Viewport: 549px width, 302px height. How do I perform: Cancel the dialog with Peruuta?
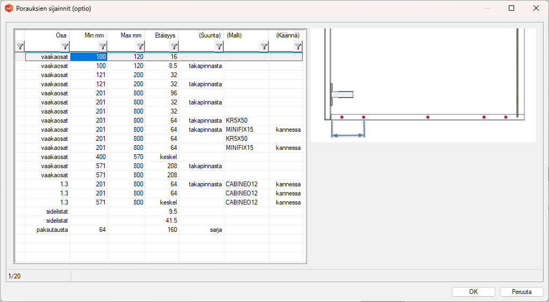pyautogui.click(x=522, y=292)
